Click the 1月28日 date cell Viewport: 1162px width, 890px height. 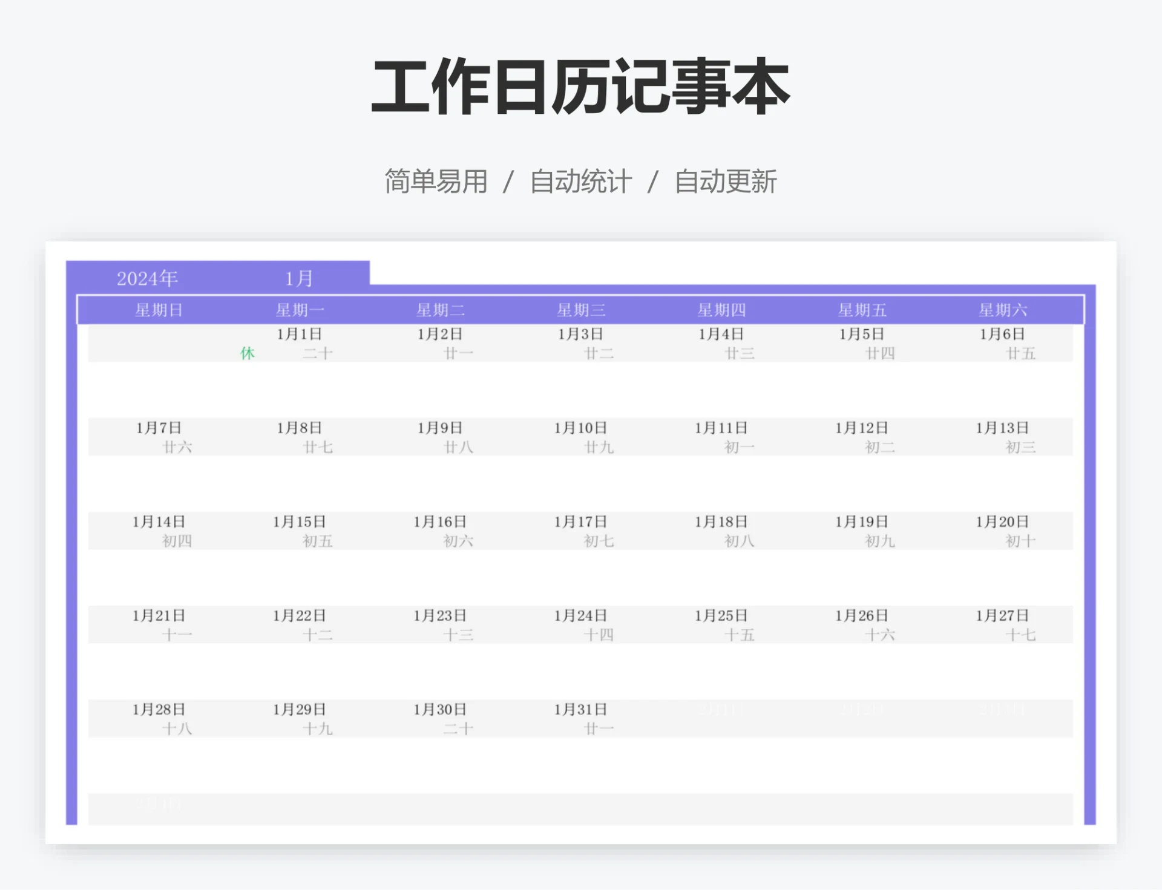159,709
